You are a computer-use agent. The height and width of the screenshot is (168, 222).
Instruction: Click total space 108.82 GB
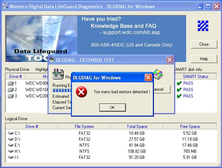pos(137,151)
